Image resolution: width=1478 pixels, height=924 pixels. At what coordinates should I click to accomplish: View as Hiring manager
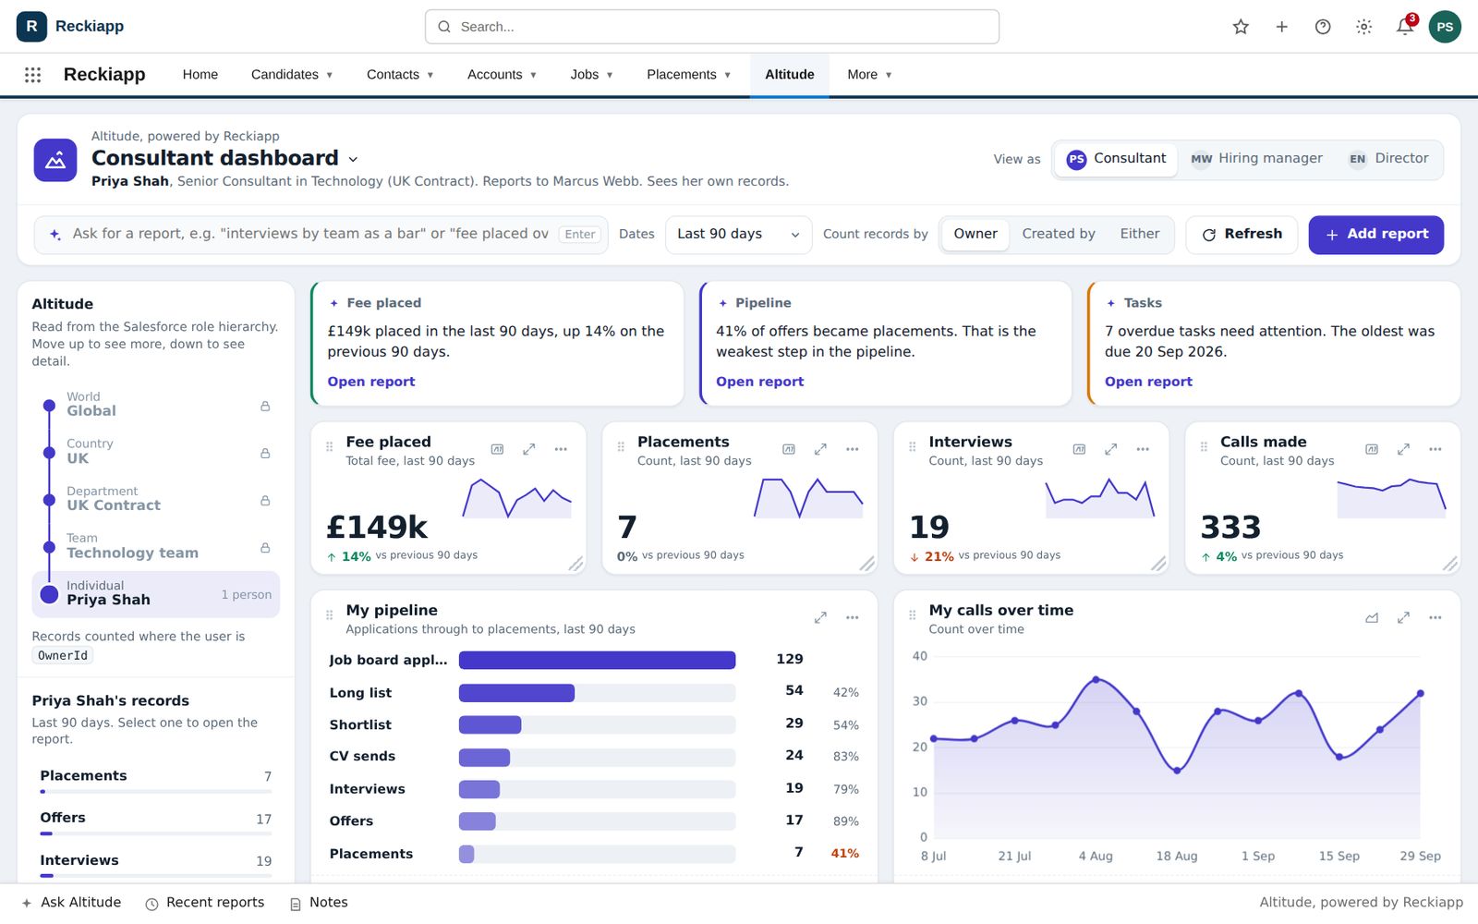click(x=1256, y=159)
